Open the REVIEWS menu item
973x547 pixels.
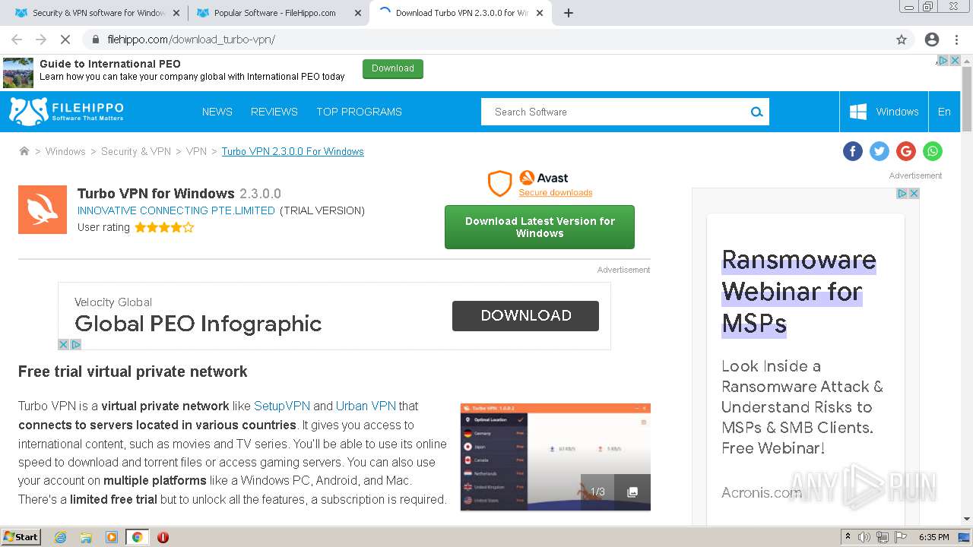pyautogui.click(x=274, y=112)
